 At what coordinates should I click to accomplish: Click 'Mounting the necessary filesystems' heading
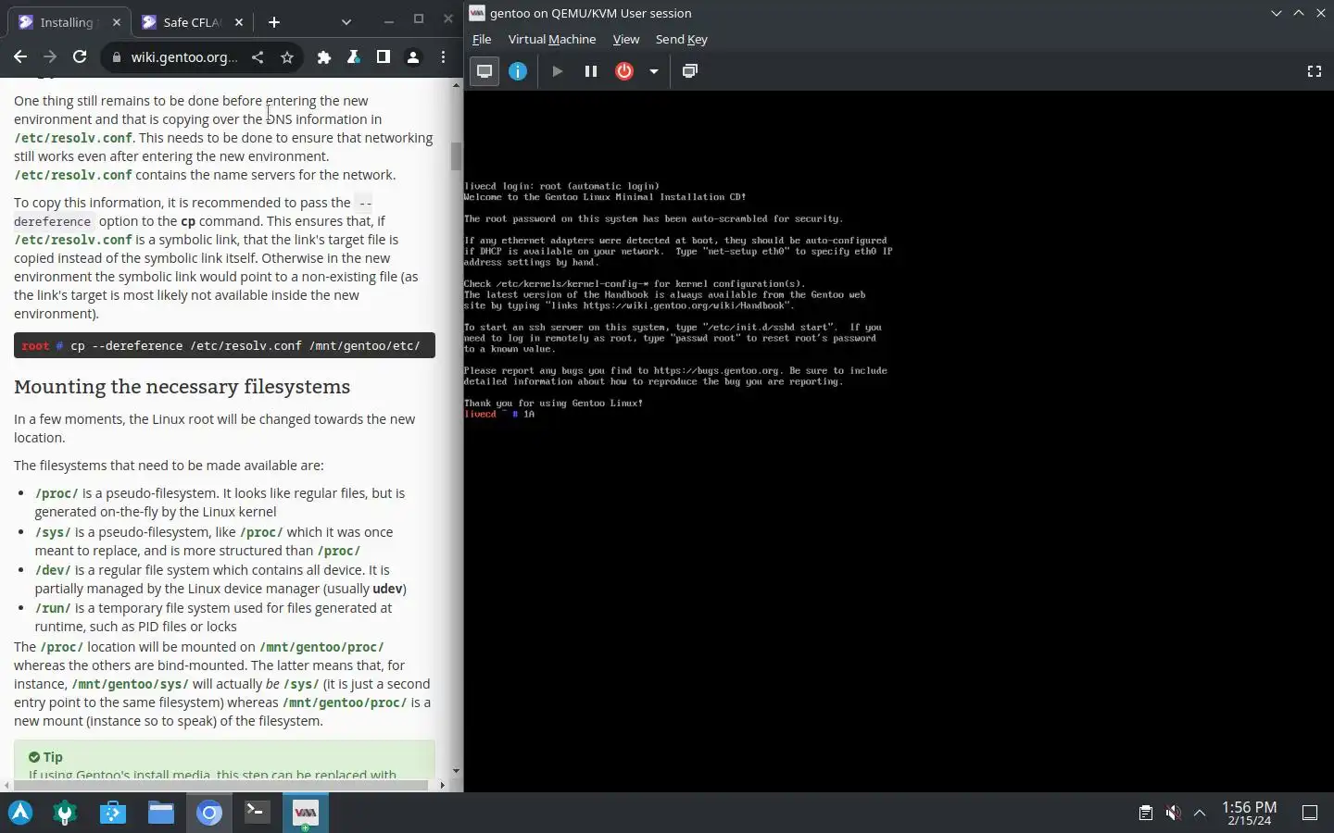point(182,387)
